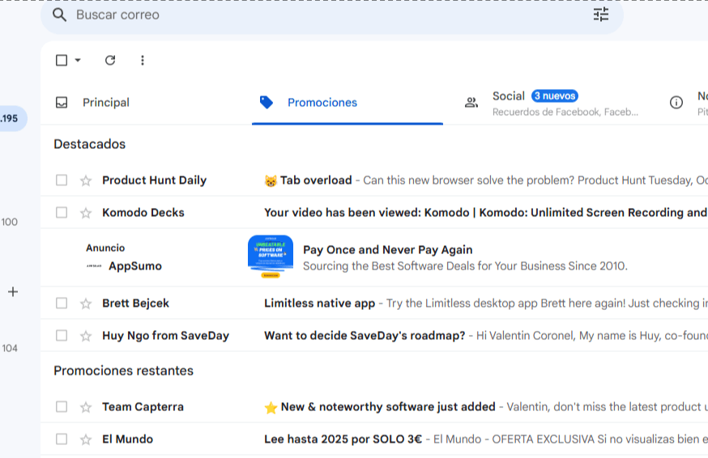Tick the select-all checkbox in toolbar
This screenshot has height=458, width=708.
(62, 60)
